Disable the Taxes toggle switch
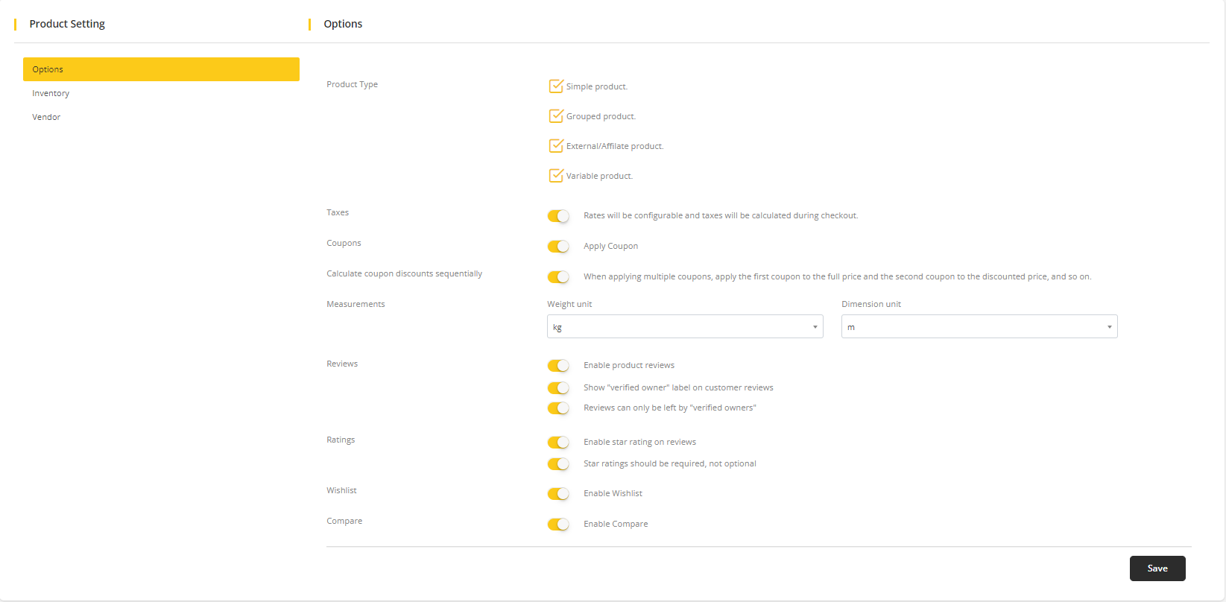 click(558, 216)
